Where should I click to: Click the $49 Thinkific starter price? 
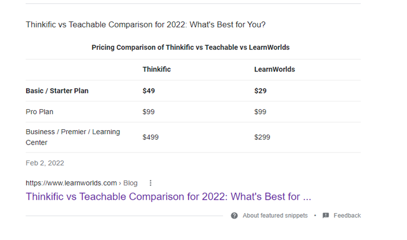149,91
